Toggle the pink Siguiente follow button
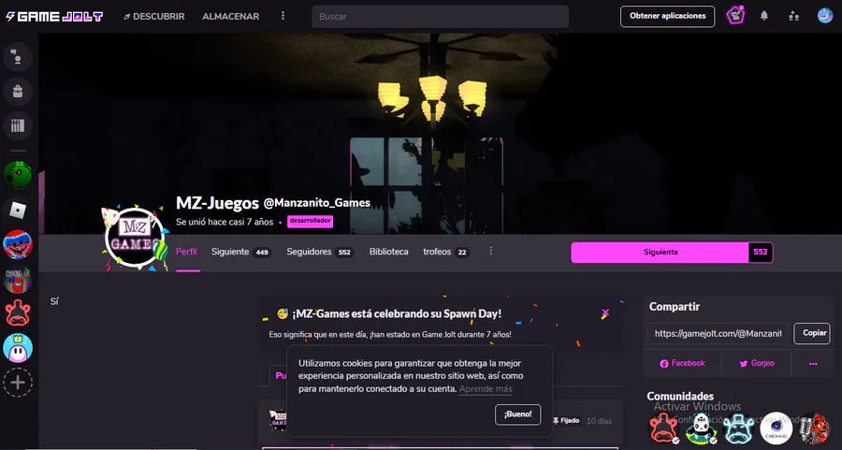This screenshot has height=450, width=842. [x=660, y=252]
